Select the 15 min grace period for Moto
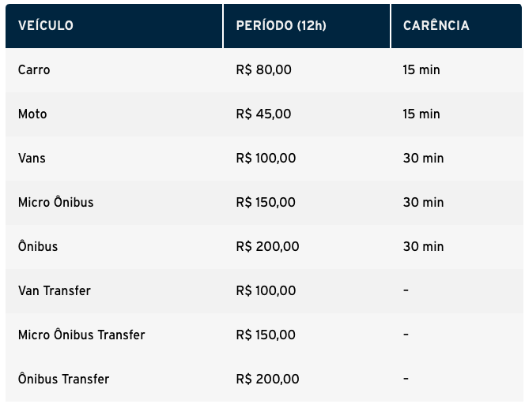Viewport: 525px width, 404px height. tap(421, 114)
